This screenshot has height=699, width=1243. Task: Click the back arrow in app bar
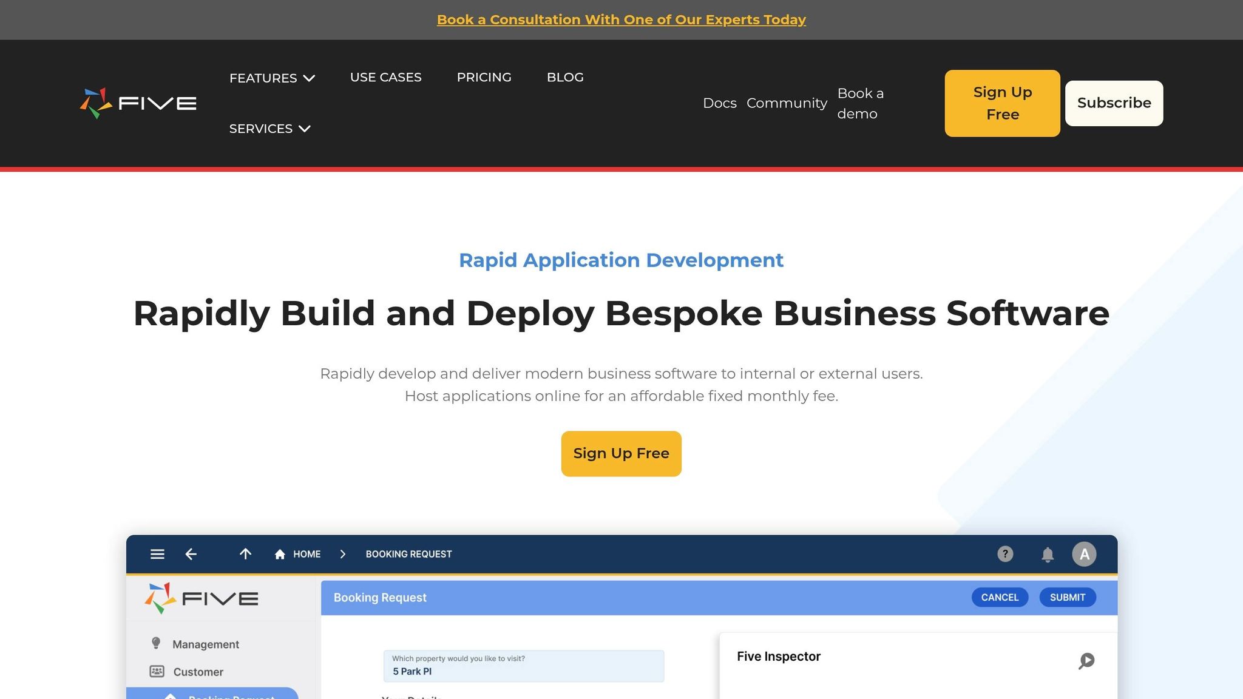click(x=191, y=554)
